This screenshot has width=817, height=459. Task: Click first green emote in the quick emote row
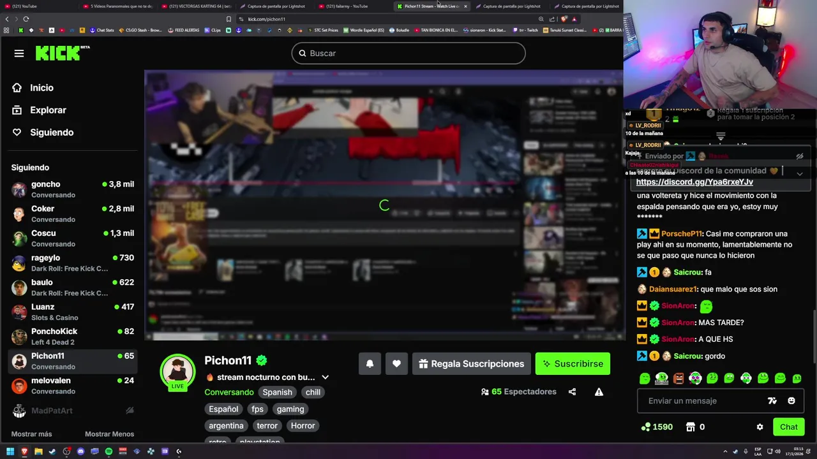click(x=645, y=379)
